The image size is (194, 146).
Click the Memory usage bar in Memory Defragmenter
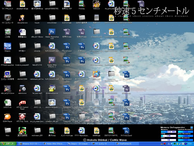point(168,132)
